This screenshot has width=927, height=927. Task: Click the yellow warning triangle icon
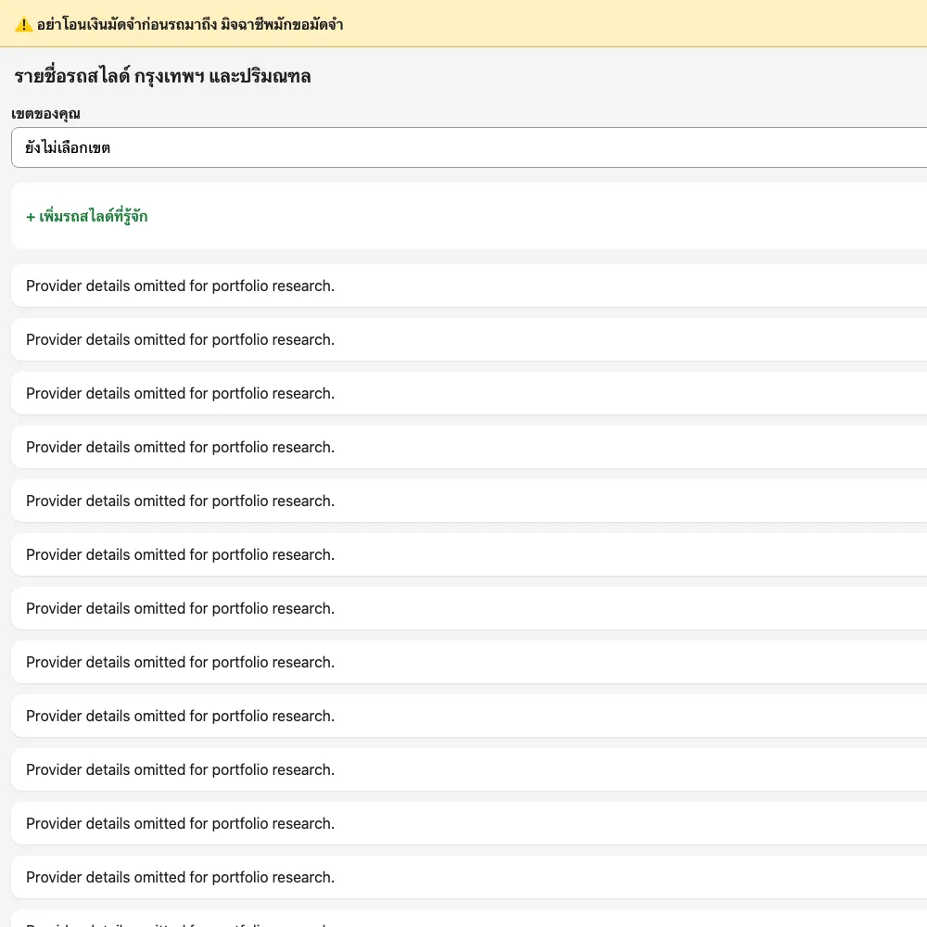pos(23,25)
